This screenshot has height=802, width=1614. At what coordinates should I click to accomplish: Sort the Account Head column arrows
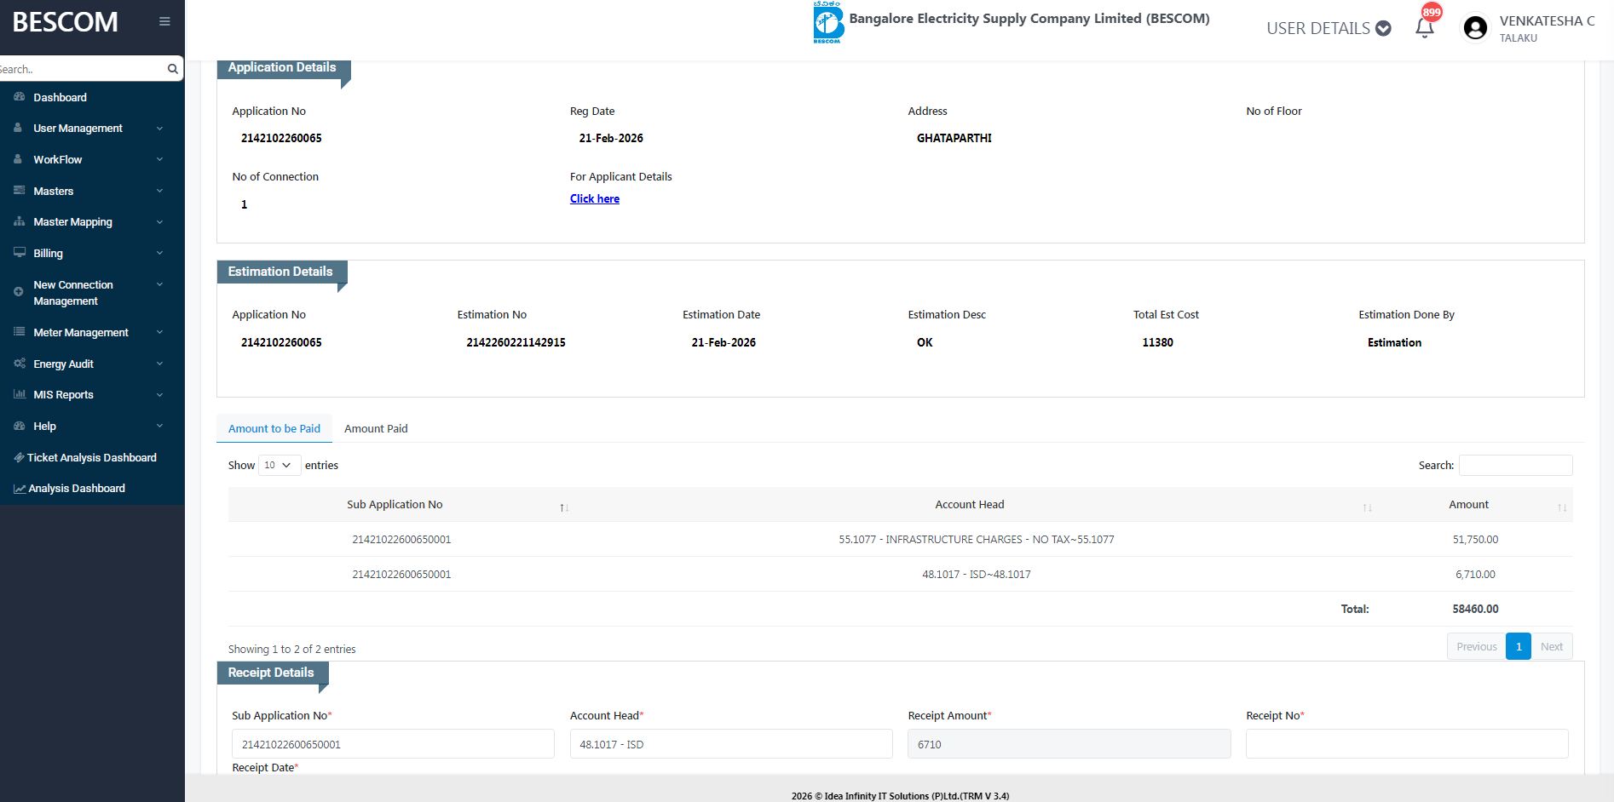click(x=1367, y=507)
